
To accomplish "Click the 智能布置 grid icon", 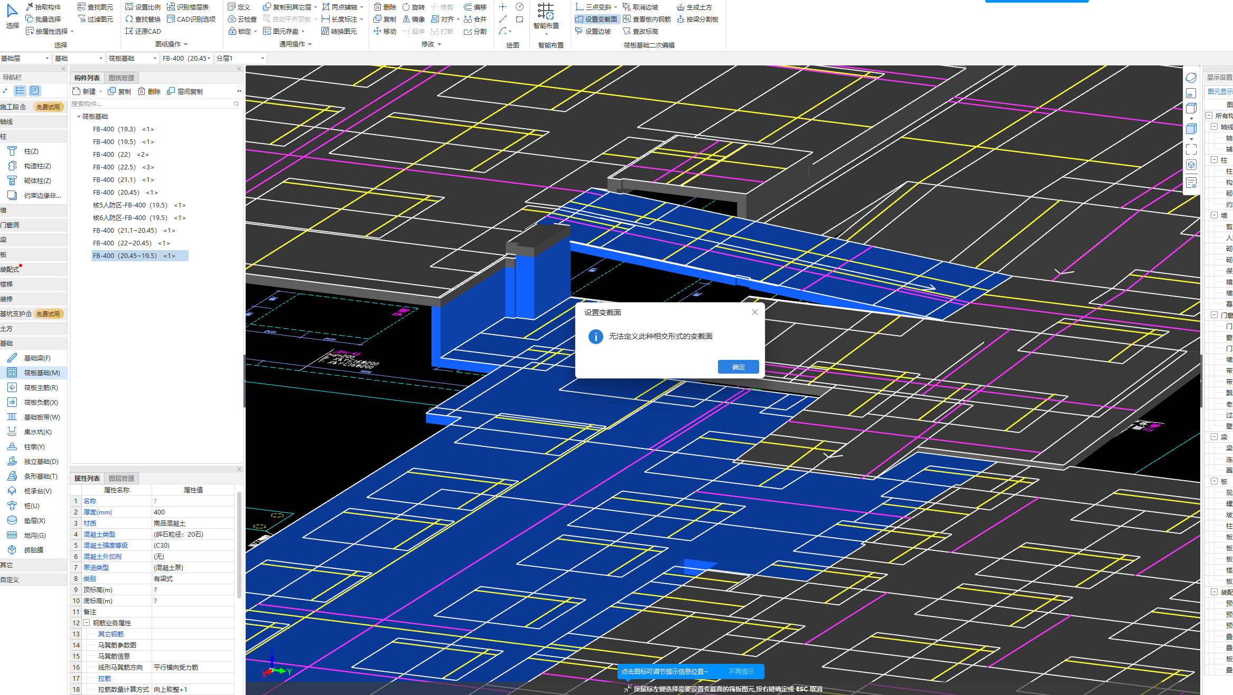I will pyautogui.click(x=546, y=11).
